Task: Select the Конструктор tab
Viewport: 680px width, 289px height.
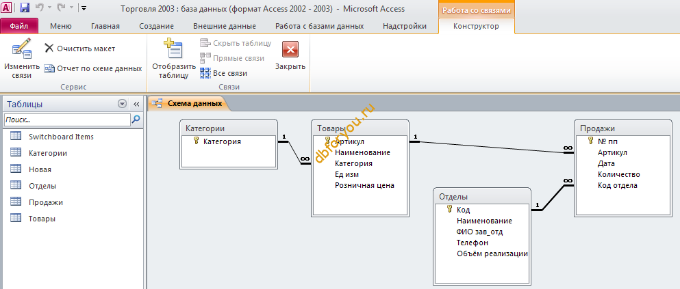Action: point(476,26)
